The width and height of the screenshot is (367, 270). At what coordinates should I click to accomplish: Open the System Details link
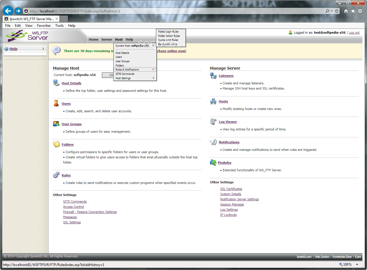[x=231, y=194]
